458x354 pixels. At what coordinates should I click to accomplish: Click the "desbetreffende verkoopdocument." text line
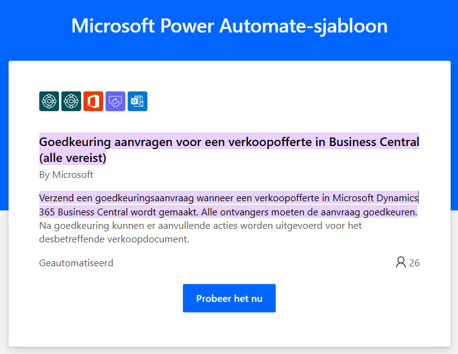click(x=114, y=239)
